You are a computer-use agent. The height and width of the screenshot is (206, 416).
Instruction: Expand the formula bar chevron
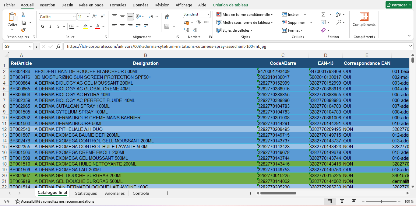[411, 46]
